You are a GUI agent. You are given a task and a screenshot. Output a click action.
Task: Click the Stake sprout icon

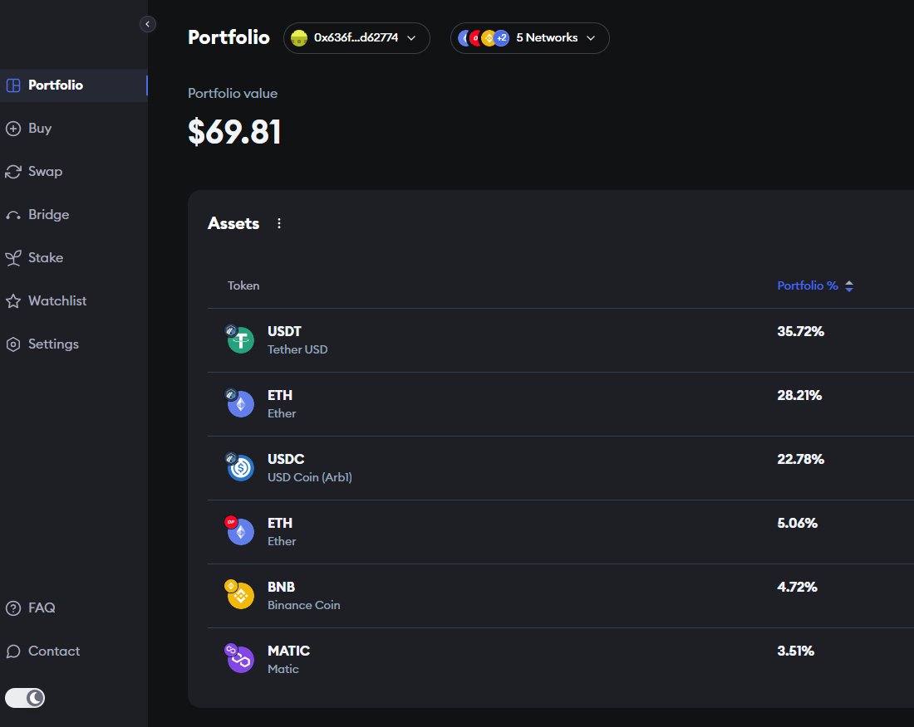12,258
